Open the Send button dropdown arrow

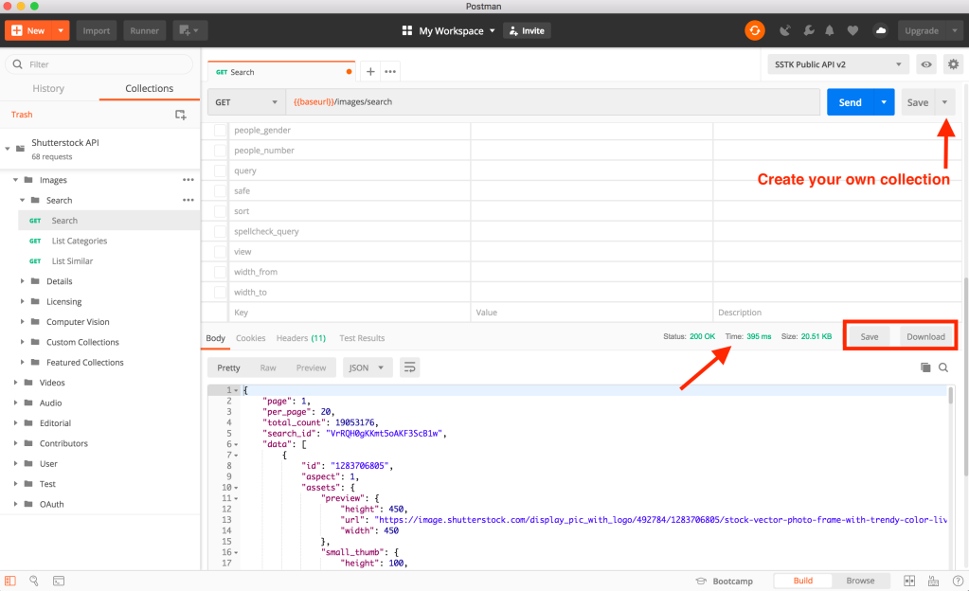click(x=884, y=102)
